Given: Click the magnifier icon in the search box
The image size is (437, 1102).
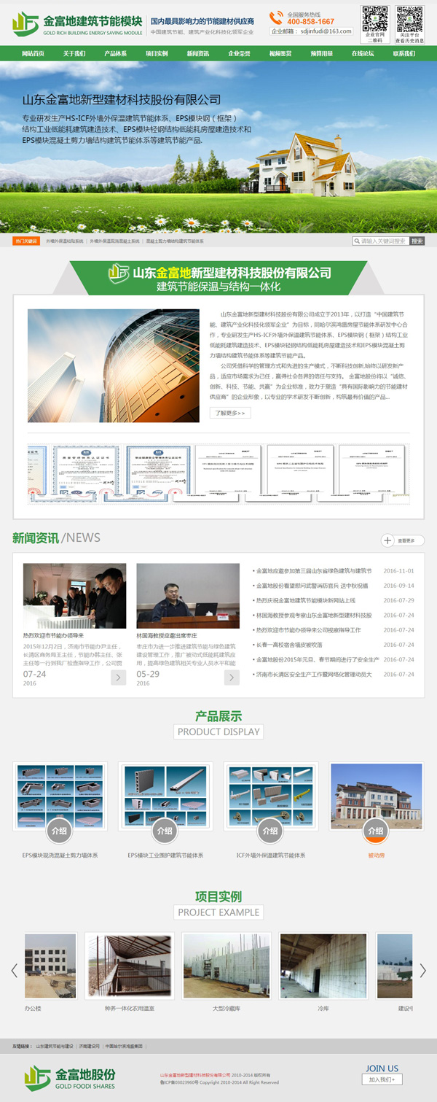Looking at the screenshot, I should pos(357,241).
